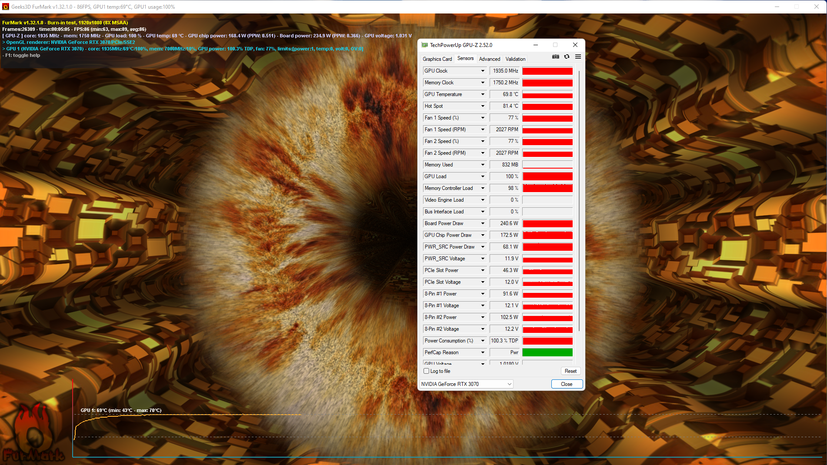The height and width of the screenshot is (465, 827).
Task: Click the GPU-Z app icon in title bar
Action: click(424, 45)
